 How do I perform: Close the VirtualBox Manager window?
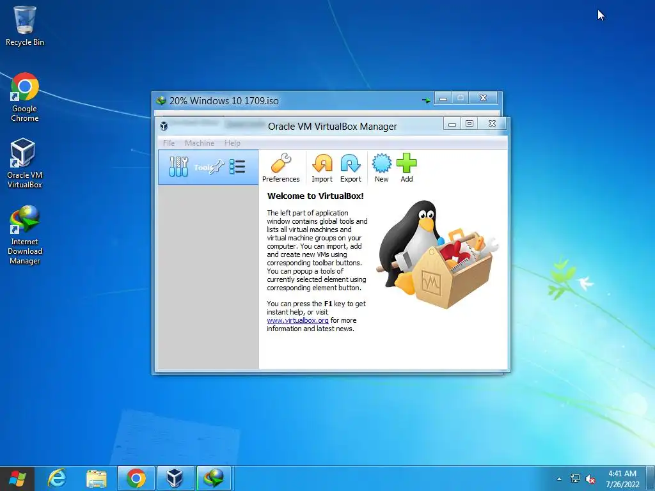click(492, 123)
